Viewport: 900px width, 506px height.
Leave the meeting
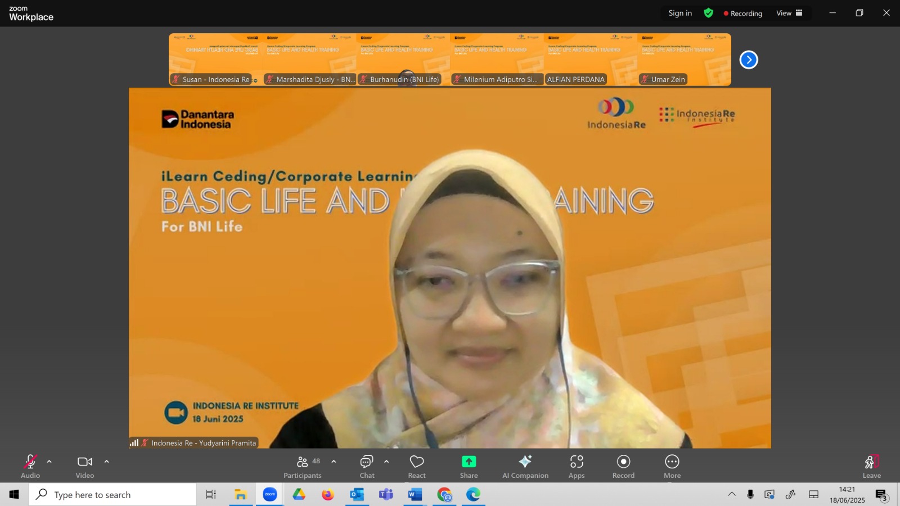click(x=871, y=467)
